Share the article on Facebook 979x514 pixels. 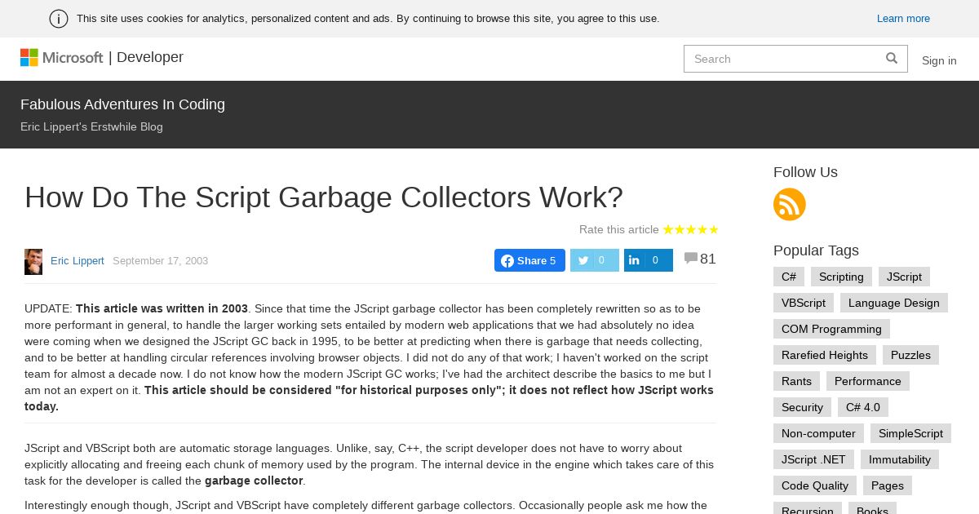coord(529,260)
